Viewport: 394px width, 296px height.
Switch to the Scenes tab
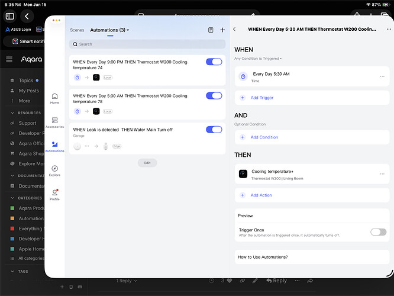(77, 30)
